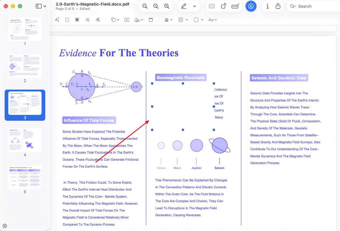Select page 1 thumbnail in the sidebar
The height and width of the screenshot is (231, 340).
pos(25,29)
